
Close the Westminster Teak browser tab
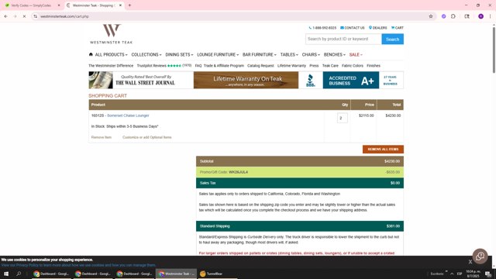(120, 5)
